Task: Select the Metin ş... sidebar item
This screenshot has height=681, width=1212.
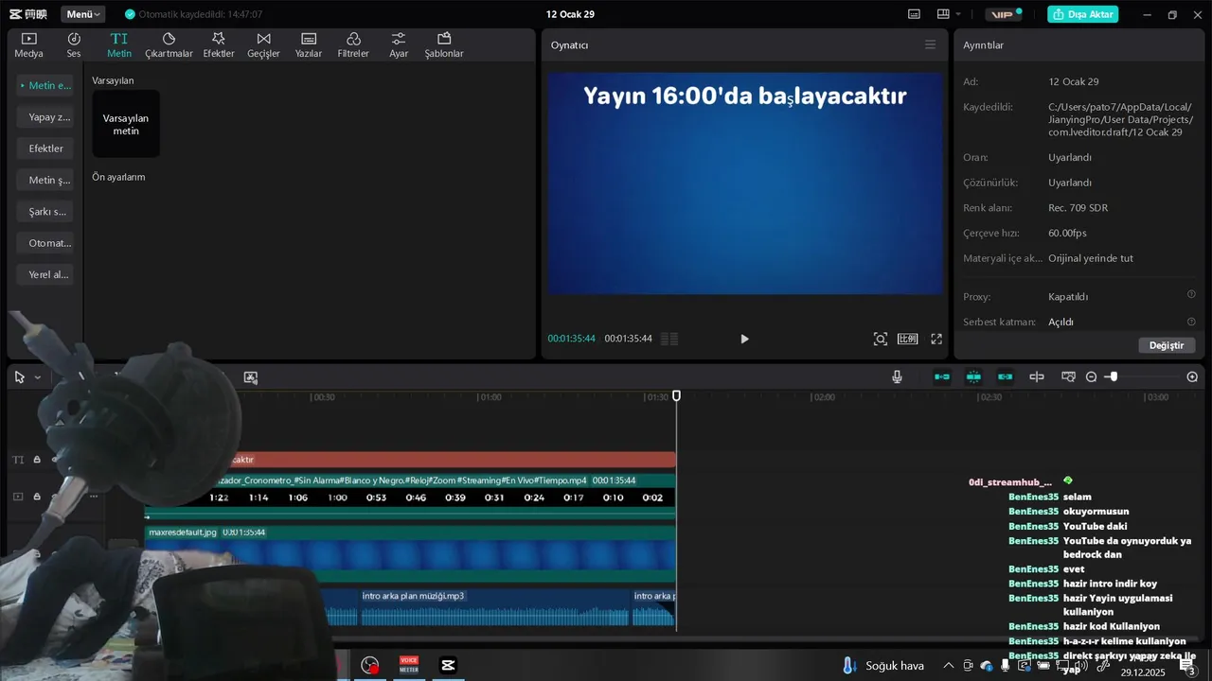Action: coord(45,180)
